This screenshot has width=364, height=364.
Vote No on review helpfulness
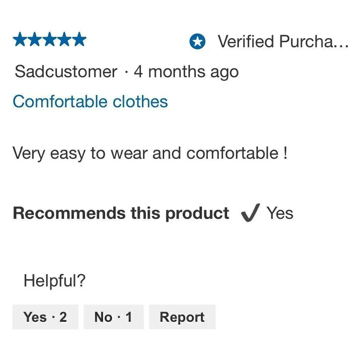tap(114, 317)
